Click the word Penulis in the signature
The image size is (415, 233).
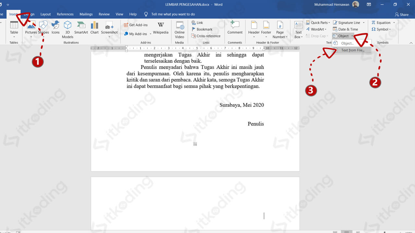pyautogui.click(x=256, y=124)
